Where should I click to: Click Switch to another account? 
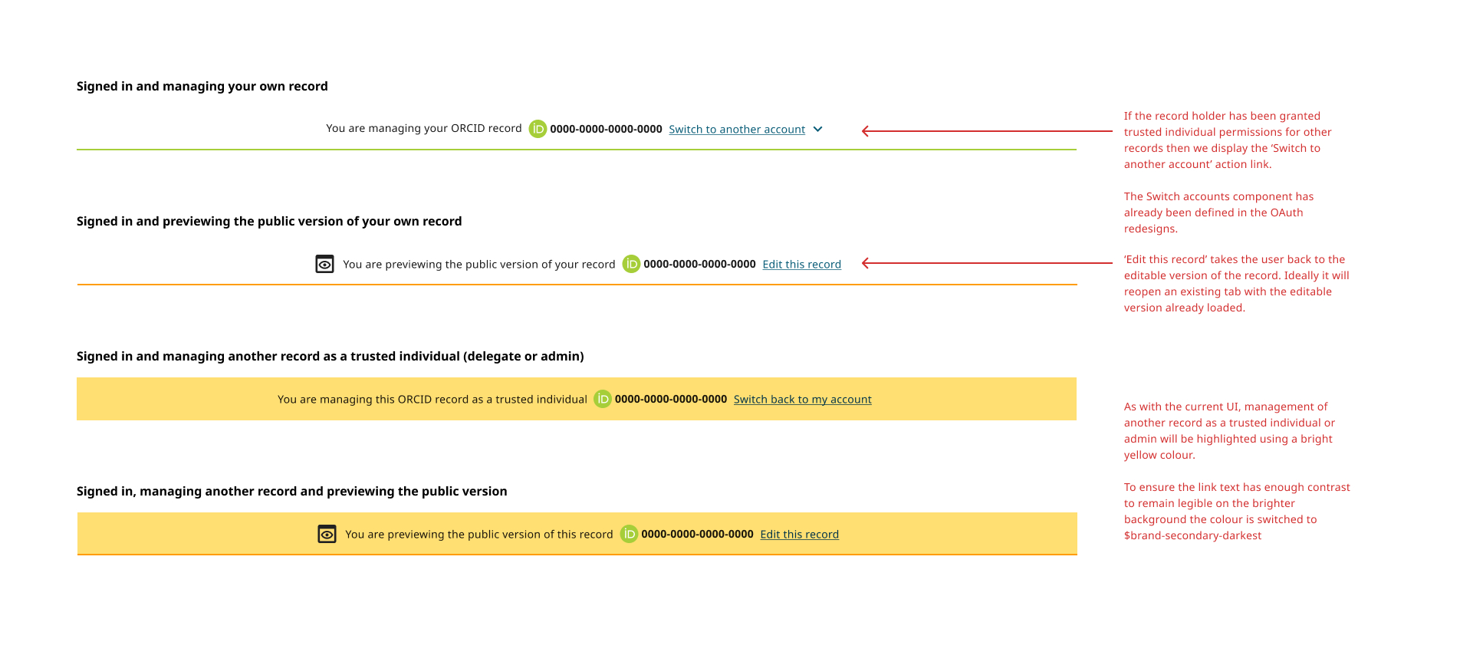pos(736,129)
